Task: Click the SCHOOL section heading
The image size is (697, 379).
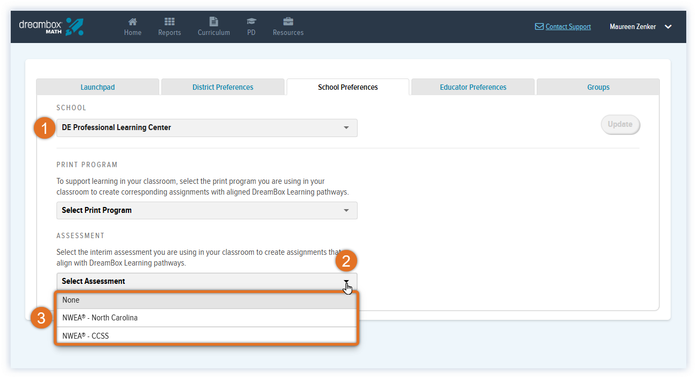Action: coord(72,108)
